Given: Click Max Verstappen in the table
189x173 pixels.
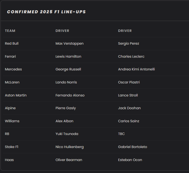Looking at the screenshot, I should [x=70, y=44].
